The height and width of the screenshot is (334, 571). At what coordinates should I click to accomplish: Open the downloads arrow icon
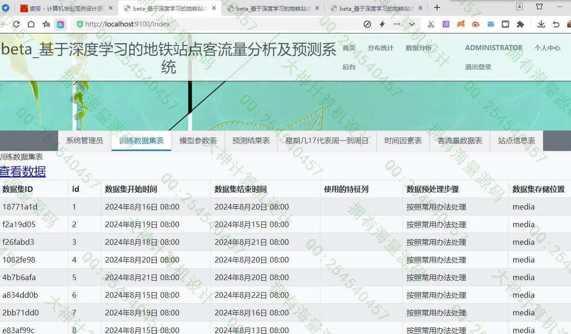click(x=541, y=24)
